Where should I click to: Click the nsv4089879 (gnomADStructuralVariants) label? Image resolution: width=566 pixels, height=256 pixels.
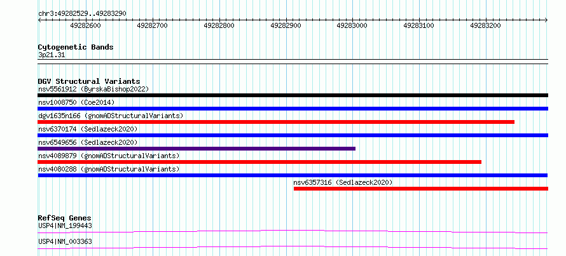point(109,156)
